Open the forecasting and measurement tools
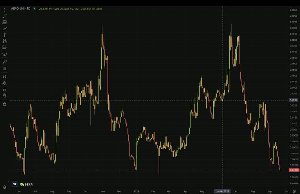The image size is (300, 194). [x=4, y=48]
